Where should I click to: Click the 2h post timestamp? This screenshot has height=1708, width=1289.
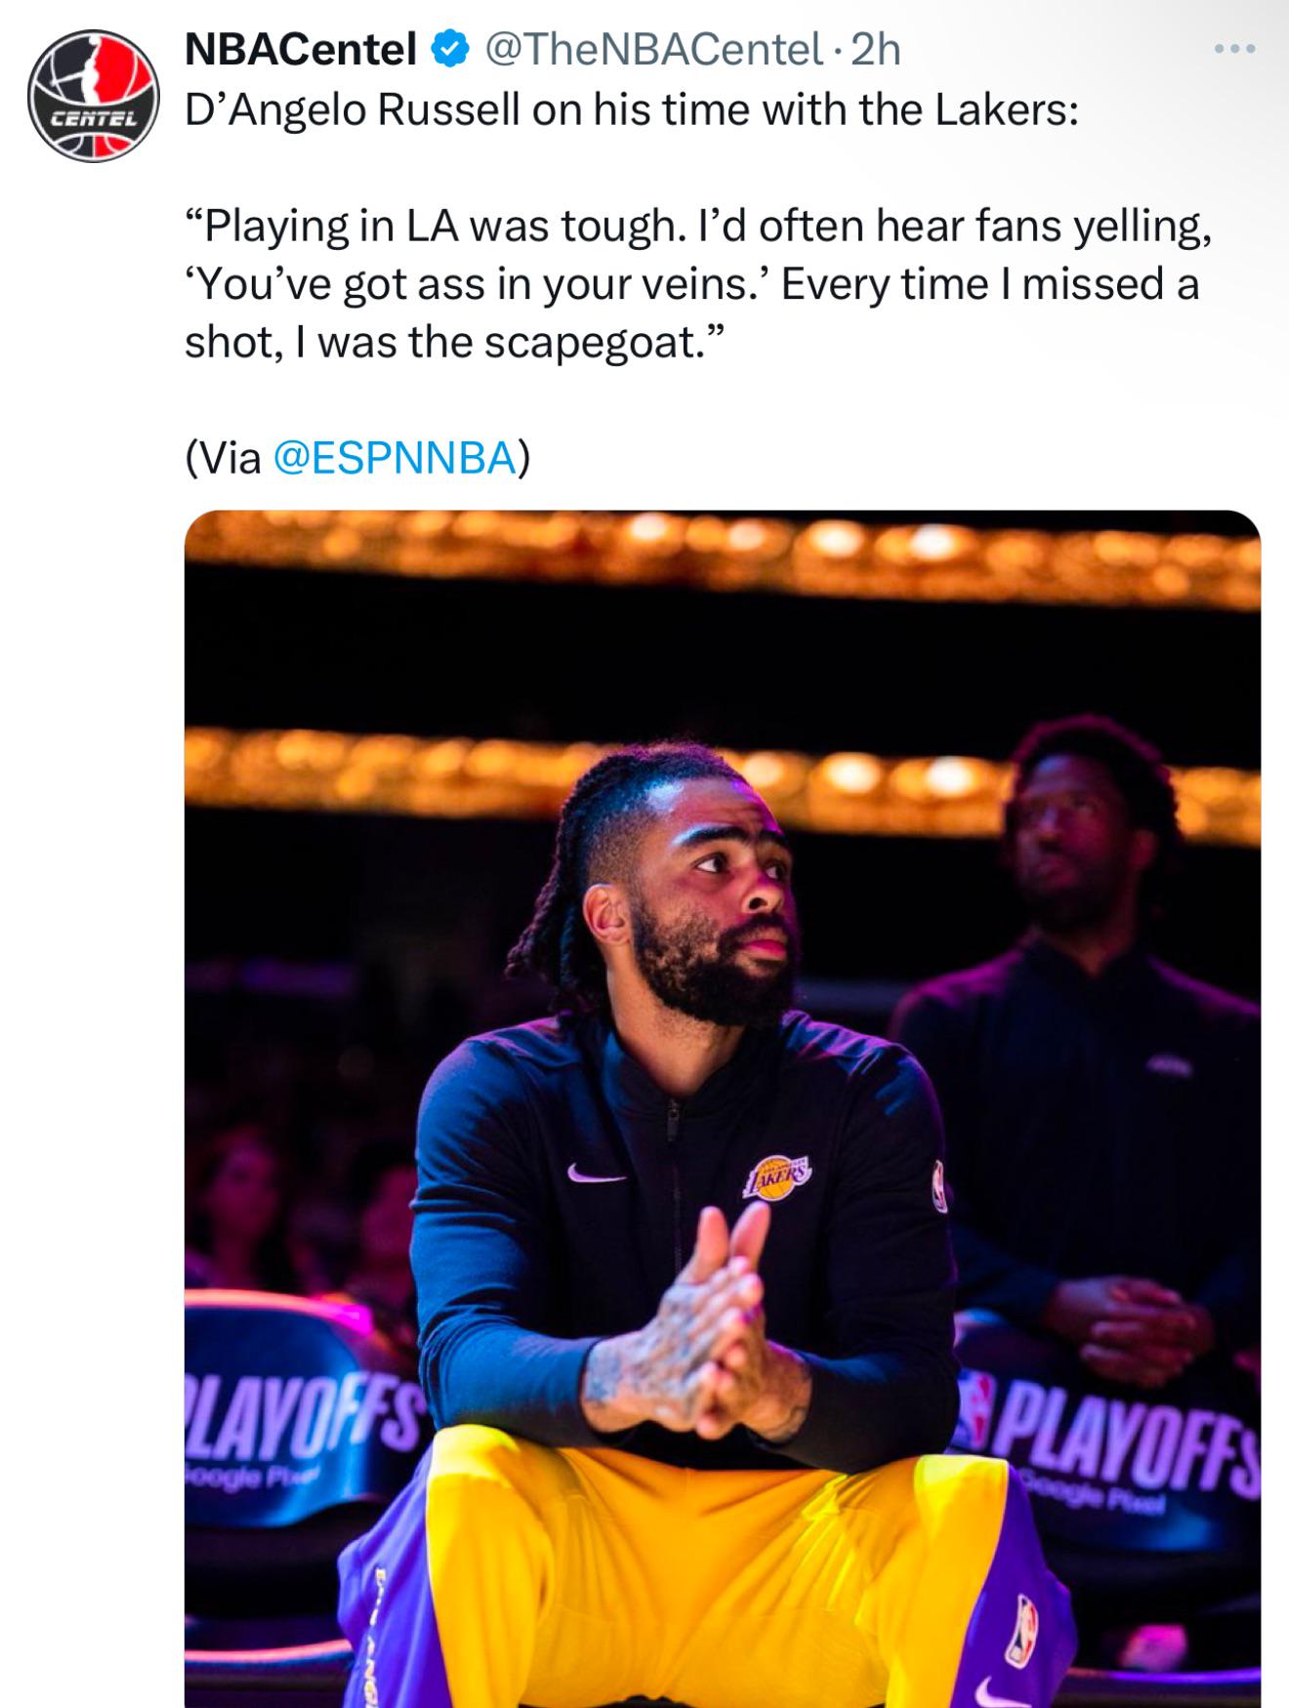pyautogui.click(x=876, y=49)
